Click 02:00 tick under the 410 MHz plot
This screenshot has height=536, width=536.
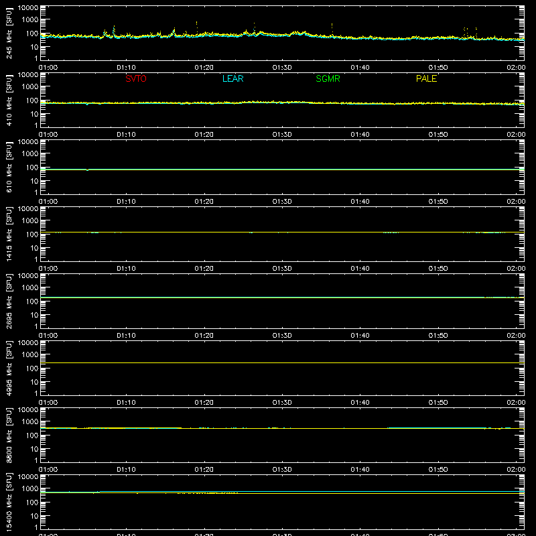[x=516, y=135]
